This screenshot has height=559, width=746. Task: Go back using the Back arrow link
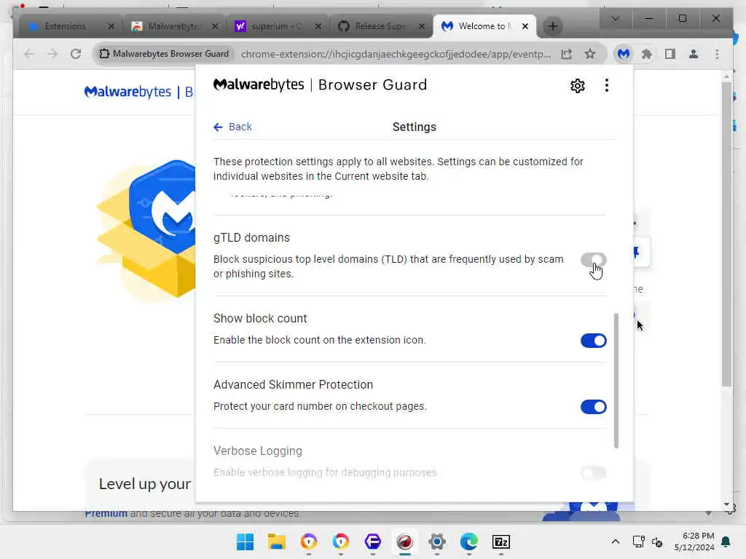[232, 127]
